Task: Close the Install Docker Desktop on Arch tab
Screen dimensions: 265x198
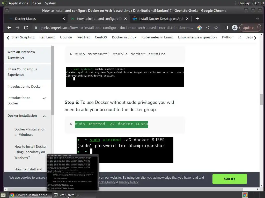Action: pos(187,19)
